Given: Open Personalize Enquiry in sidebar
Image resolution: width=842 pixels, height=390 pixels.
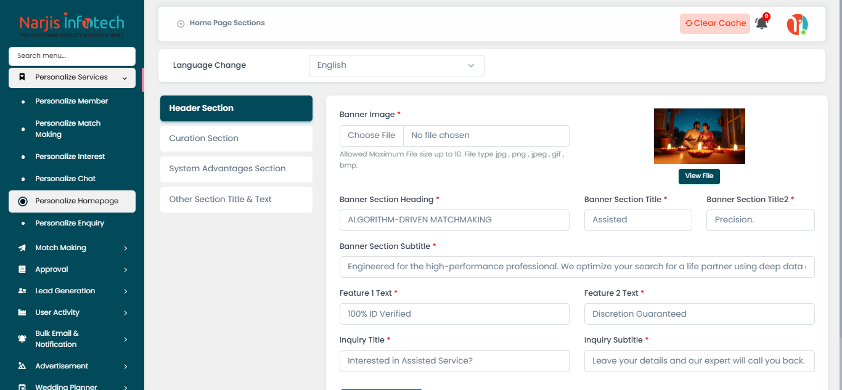Looking at the screenshot, I should (72, 223).
